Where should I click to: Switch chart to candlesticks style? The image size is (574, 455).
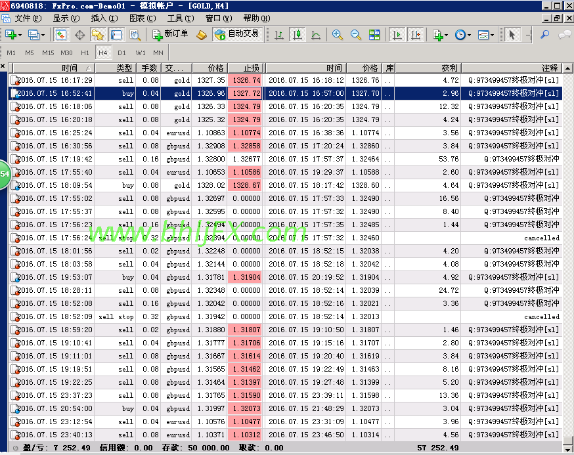click(x=298, y=35)
